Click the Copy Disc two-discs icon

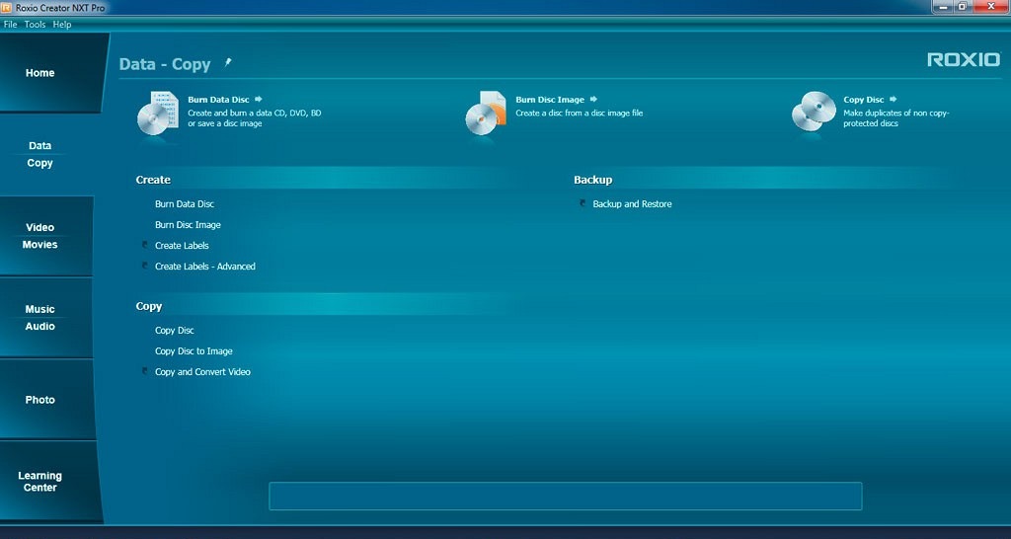(x=814, y=112)
